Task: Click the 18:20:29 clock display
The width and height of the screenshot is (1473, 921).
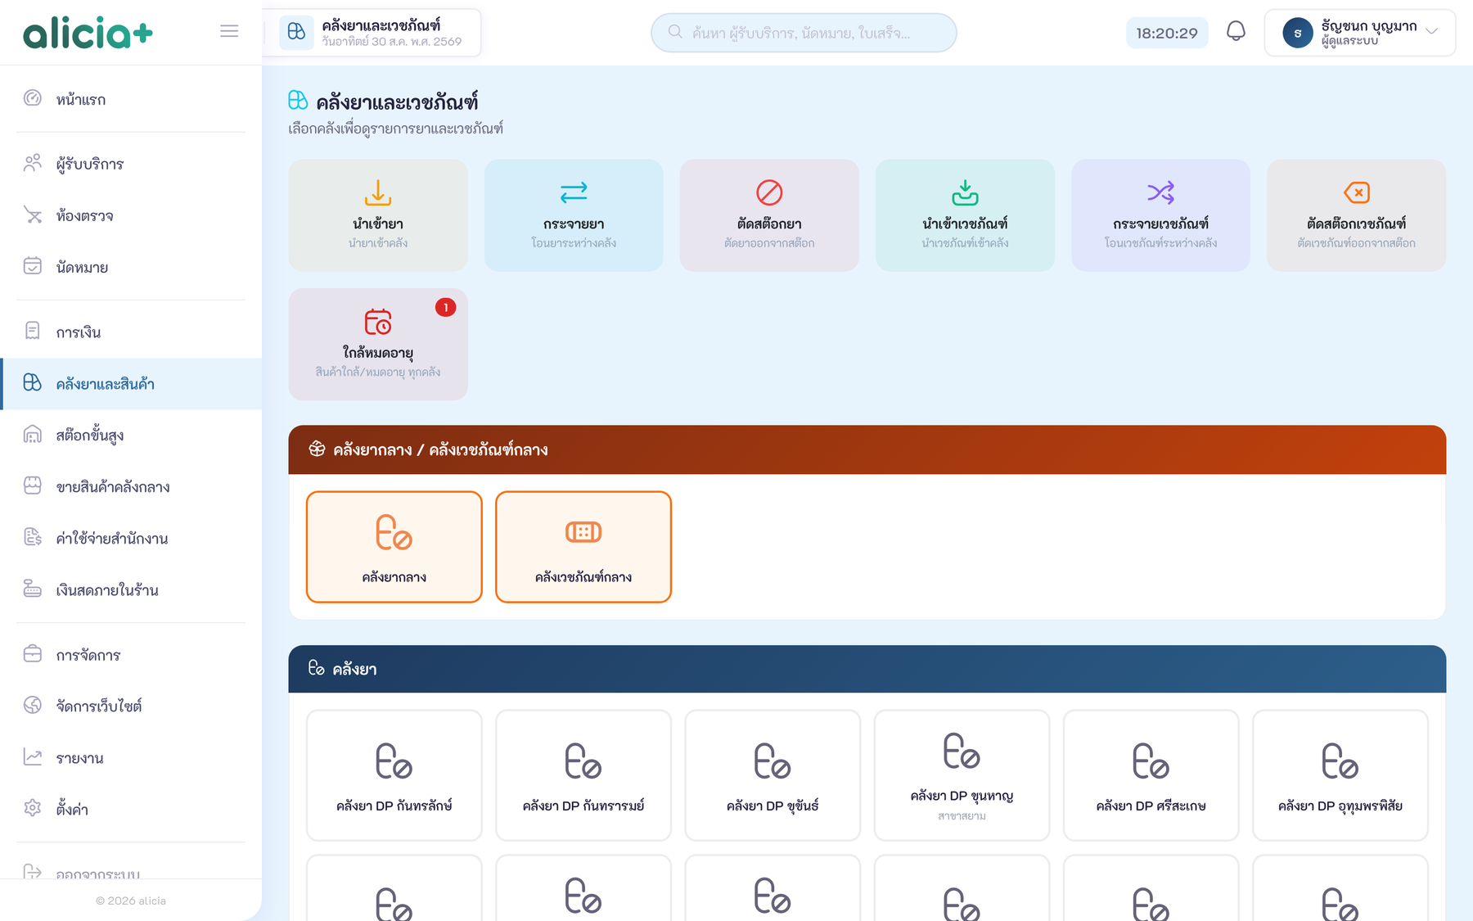Action: pos(1167,33)
